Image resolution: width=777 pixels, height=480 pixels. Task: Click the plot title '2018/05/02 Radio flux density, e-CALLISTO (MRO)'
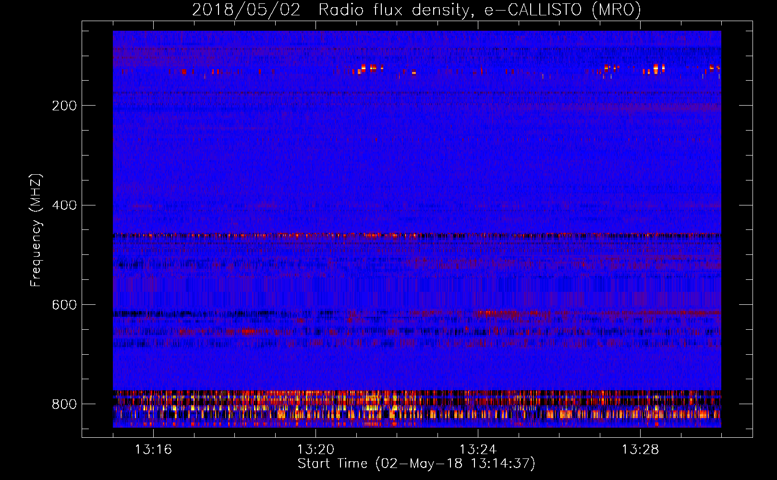click(416, 10)
